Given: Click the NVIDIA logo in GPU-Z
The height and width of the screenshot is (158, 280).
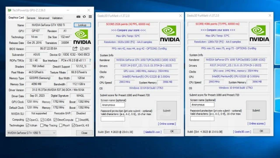Looking at the screenshot, I should click(x=82, y=37).
